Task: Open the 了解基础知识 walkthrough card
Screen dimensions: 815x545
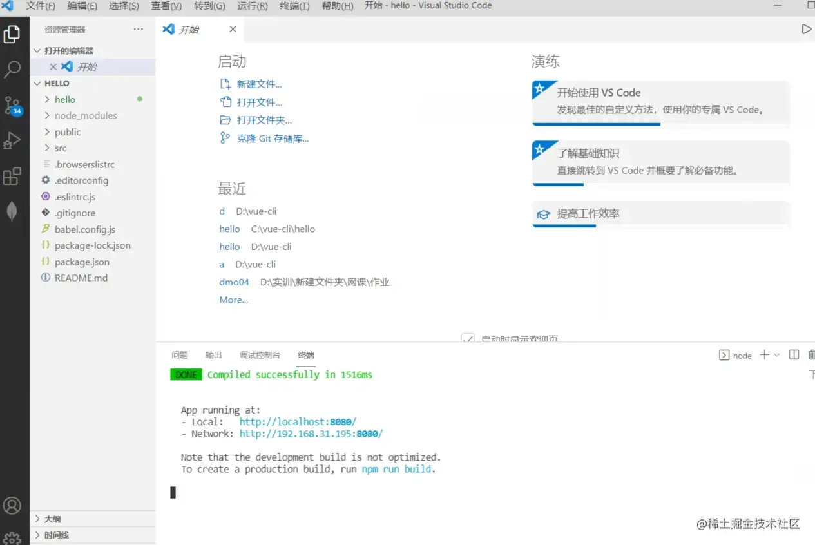Action: (660, 163)
